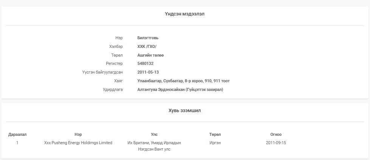The height and width of the screenshot is (160, 370).
Task: Click the founding date 2011-05-13
Action: [x=148, y=72]
